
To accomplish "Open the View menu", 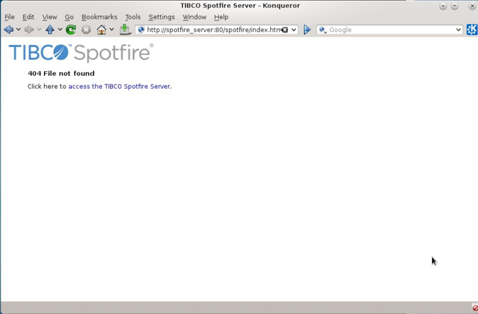I will 50,17.
